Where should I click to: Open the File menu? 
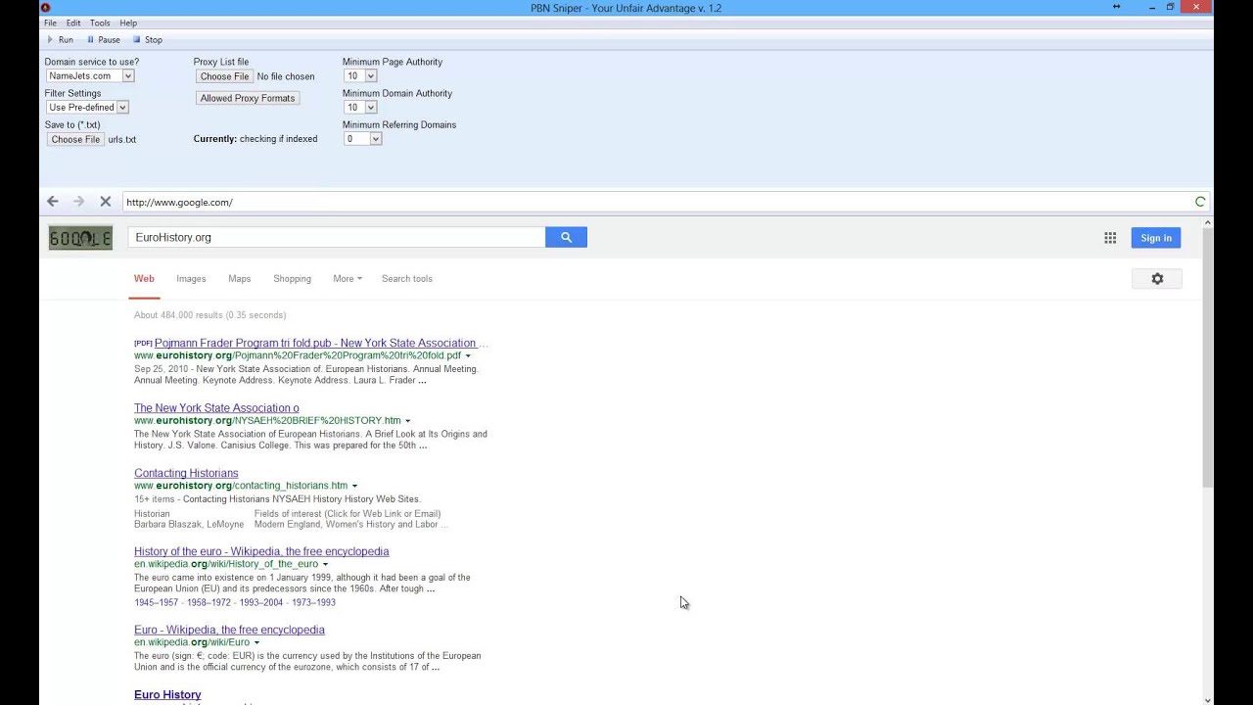click(50, 23)
